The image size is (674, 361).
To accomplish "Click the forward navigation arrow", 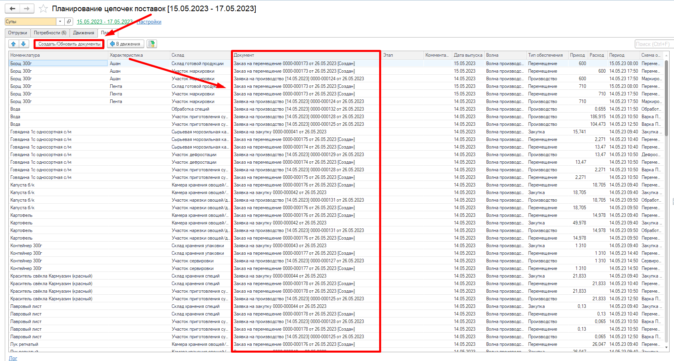I will pyautogui.click(x=27, y=8).
